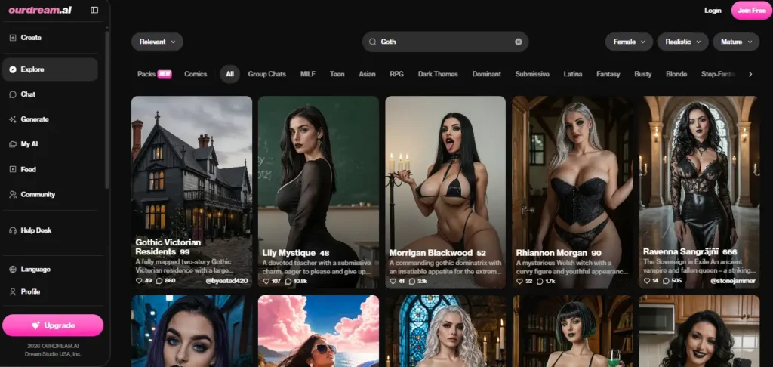This screenshot has height=367, width=773.
Task: Select the Dark Themes category
Action: coord(438,74)
